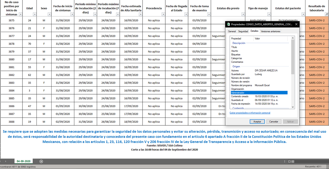Viewport: 329px width, 169px height.
Task: Click the Guardado por value Ludwig
Action: [258, 74]
